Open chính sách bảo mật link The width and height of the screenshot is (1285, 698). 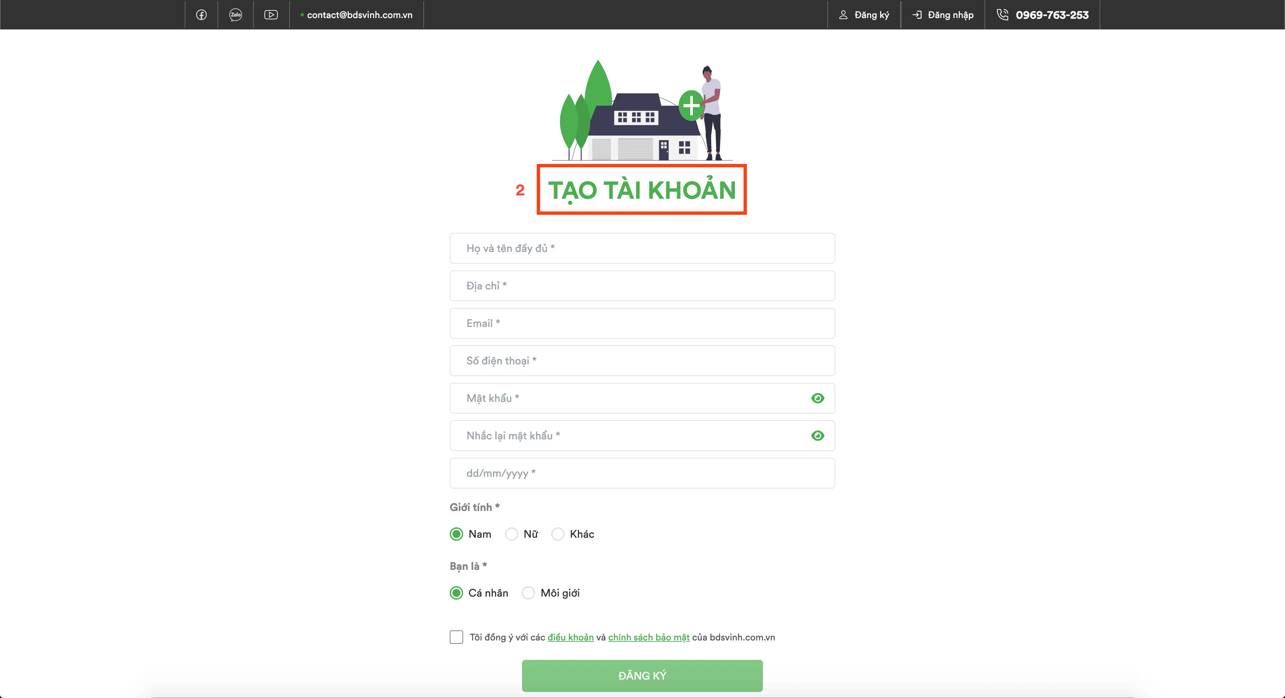(649, 637)
